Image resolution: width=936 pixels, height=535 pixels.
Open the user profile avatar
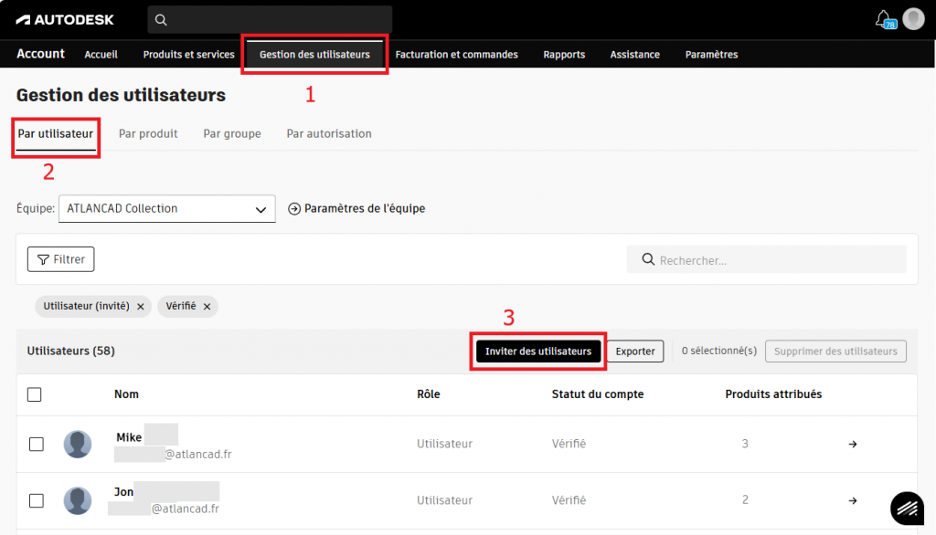click(x=913, y=18)
